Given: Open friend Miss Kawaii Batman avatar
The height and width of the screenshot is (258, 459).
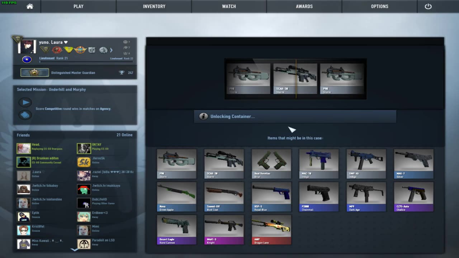Looking at the screenshot, I should (x=24, y=244).
